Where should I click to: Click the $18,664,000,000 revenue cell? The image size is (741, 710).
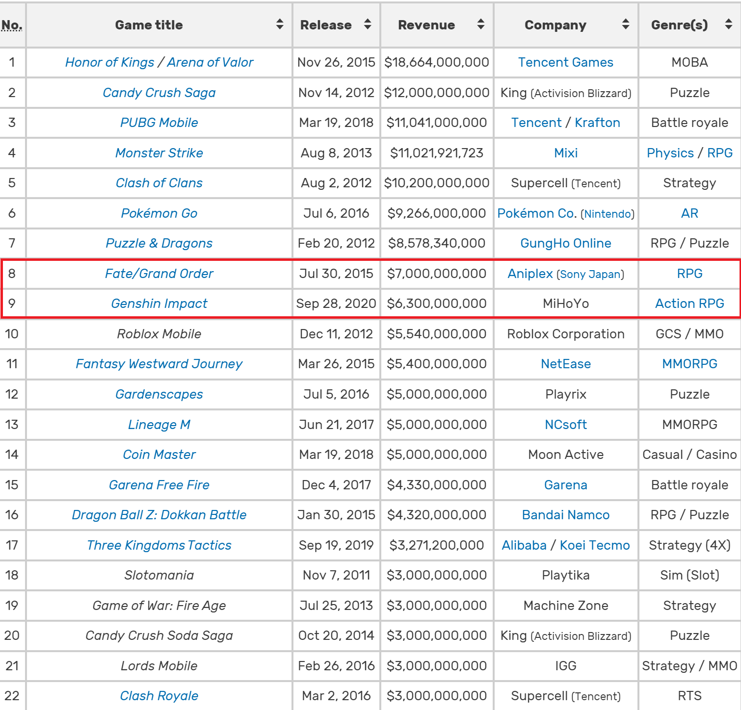click(437, 62)
